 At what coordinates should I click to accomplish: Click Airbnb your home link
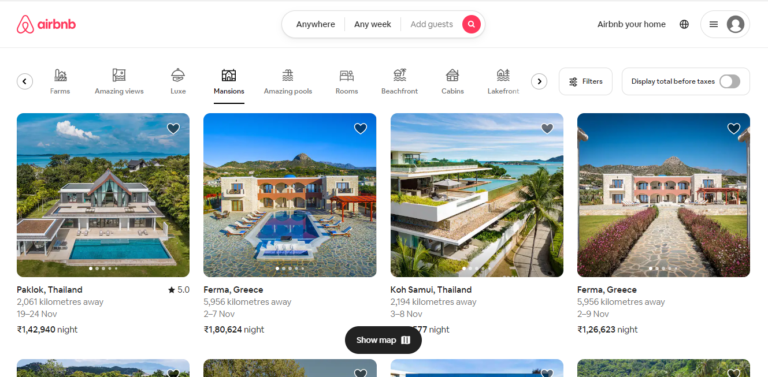tap(632, 24)
